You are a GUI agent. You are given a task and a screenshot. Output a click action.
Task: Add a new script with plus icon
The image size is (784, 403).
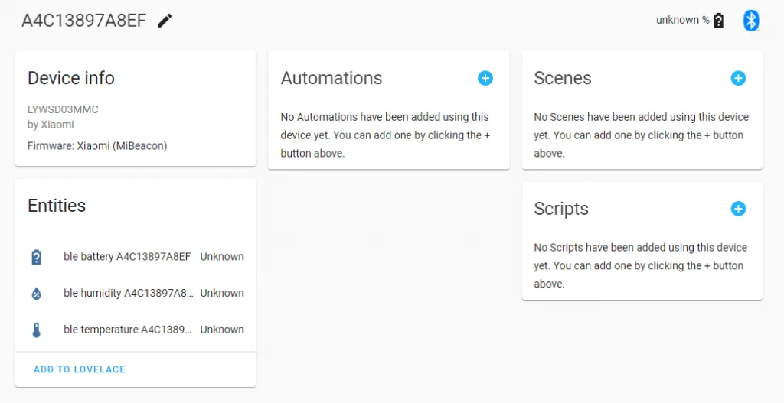coord(738,208)
